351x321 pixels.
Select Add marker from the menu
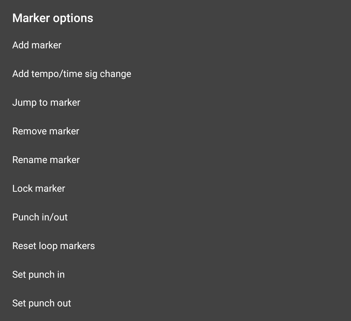37,45
